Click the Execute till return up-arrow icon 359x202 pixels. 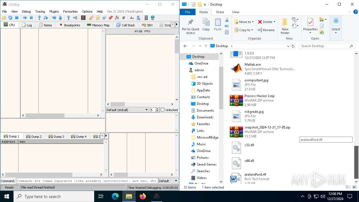click(68, 18)
